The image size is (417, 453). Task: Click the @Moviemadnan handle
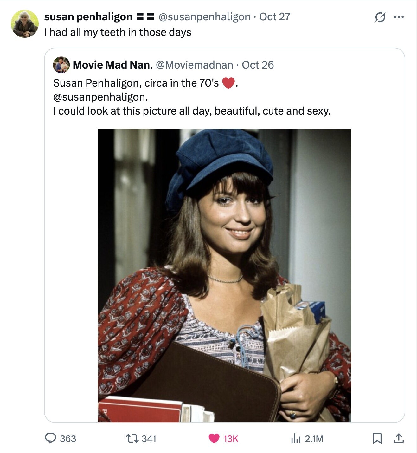[x=195, y=65]
